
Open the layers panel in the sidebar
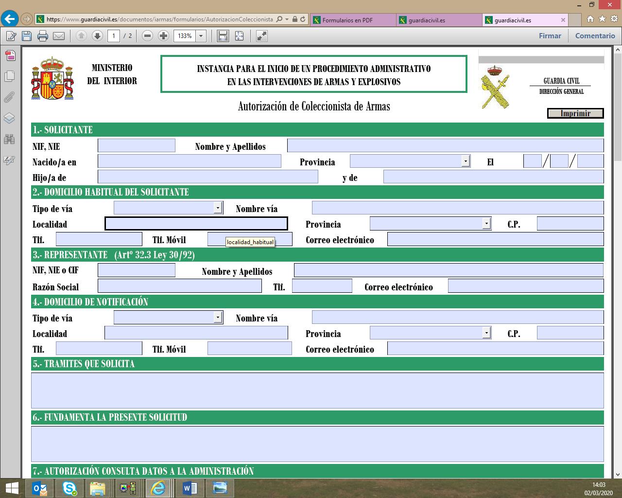(x=9, y=118)
